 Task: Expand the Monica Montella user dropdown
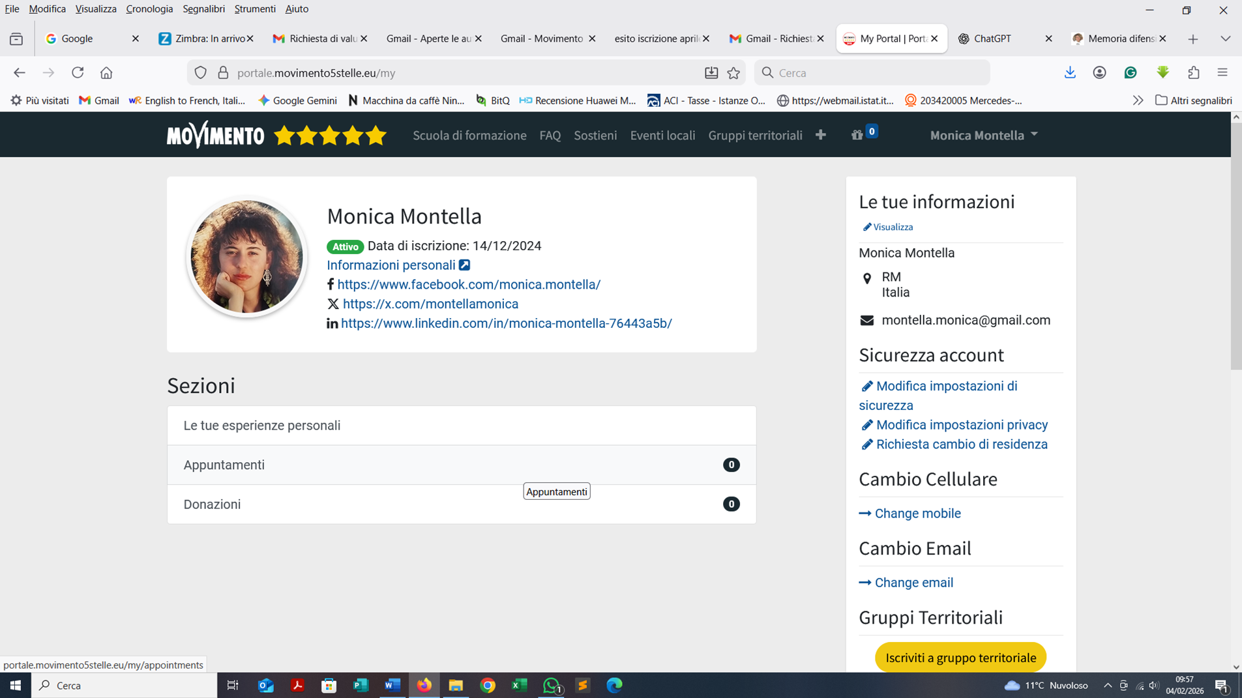(x=983, y=135)
